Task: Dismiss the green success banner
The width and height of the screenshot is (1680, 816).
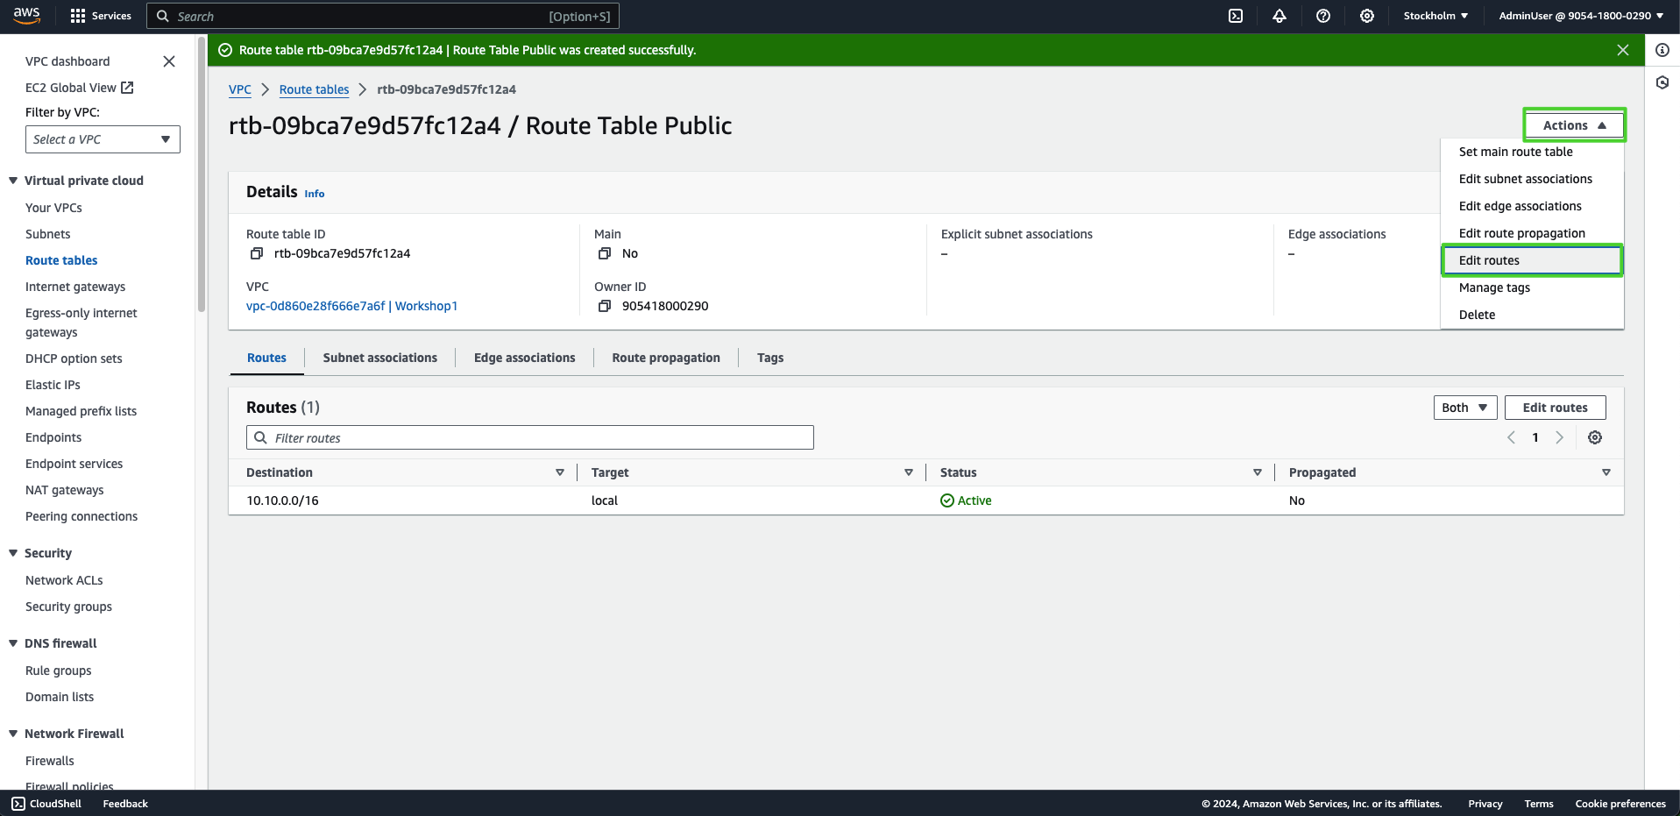Action: 1623,50
